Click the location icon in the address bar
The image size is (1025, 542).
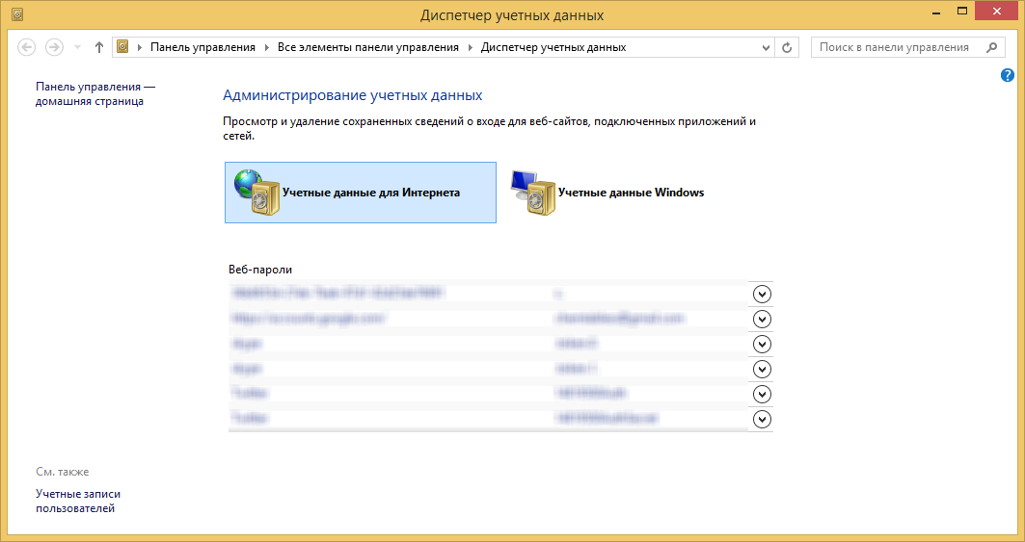coord(122,47)
